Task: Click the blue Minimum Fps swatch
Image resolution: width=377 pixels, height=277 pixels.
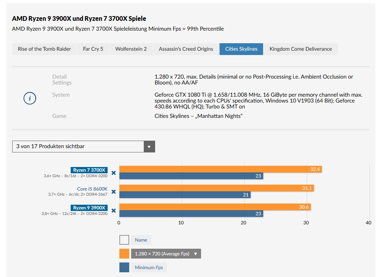Action: 124,268
